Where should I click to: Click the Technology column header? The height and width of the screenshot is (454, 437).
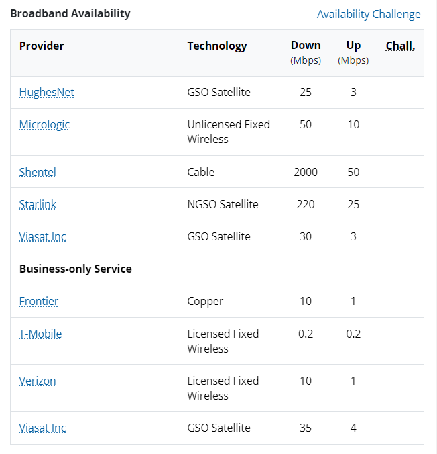(x=217, y=46)
